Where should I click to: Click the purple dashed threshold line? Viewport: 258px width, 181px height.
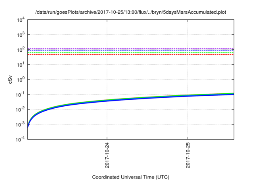click(x=131, y=48)
